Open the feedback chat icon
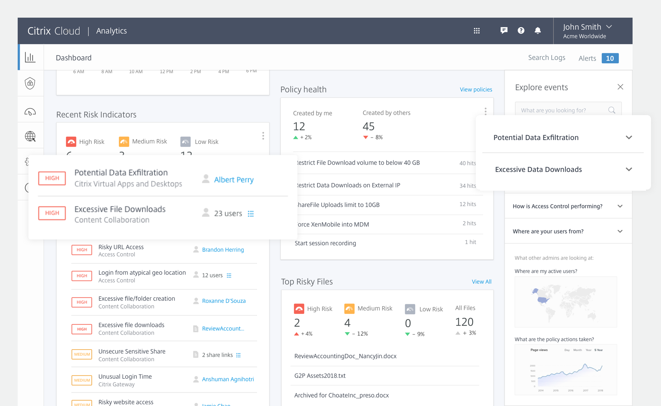 (504, 30)
